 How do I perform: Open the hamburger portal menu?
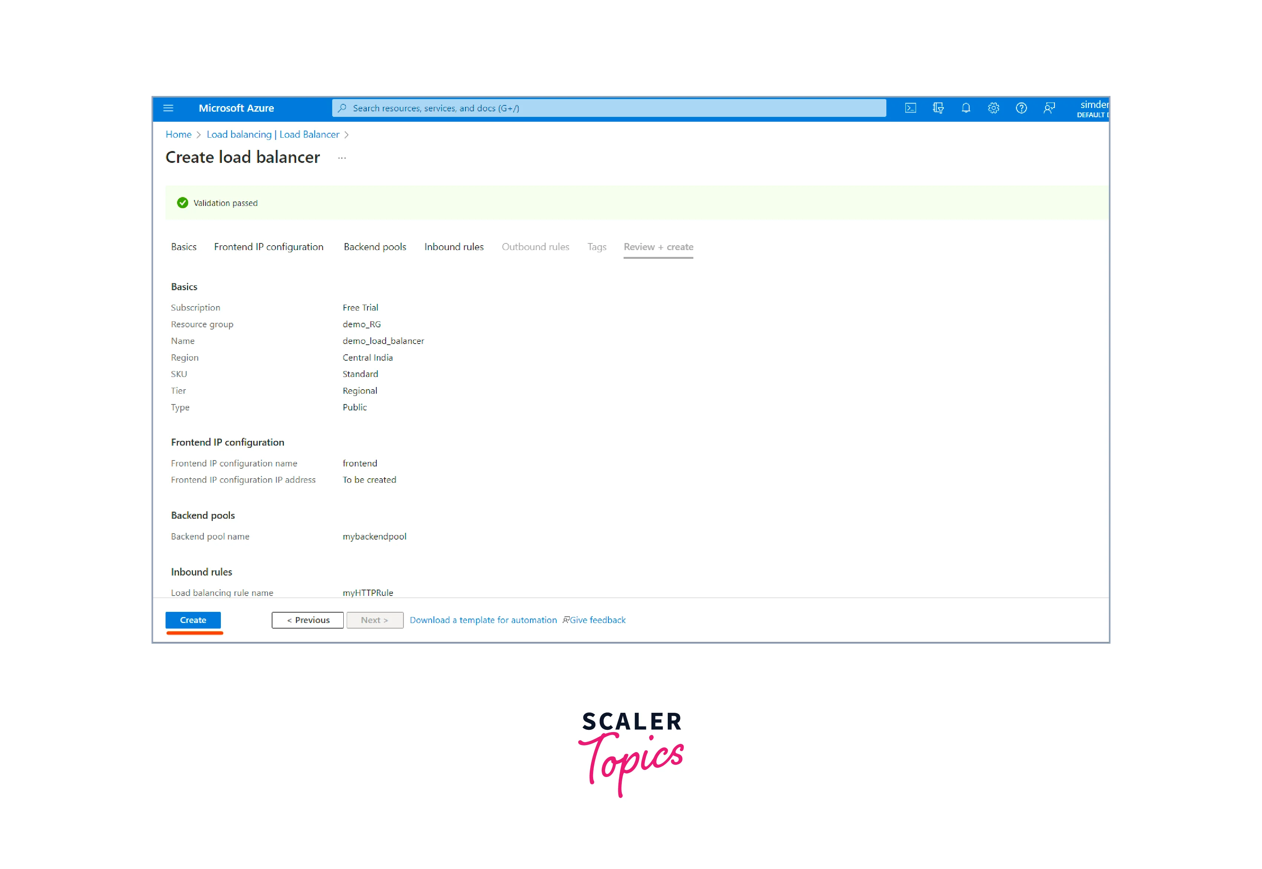coord(168,108)
